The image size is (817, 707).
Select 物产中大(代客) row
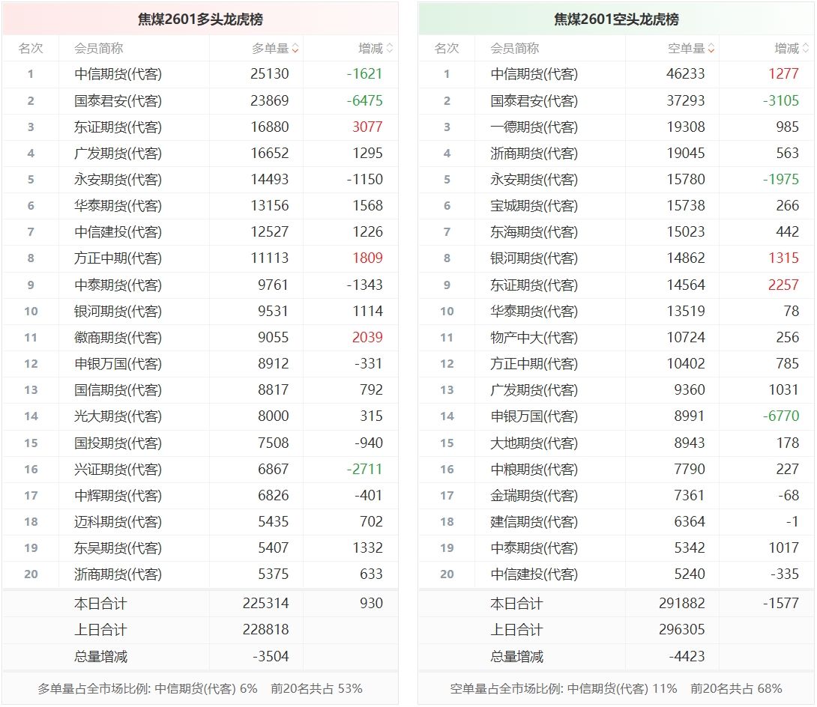pyautogui.click(x=616, y=337)
